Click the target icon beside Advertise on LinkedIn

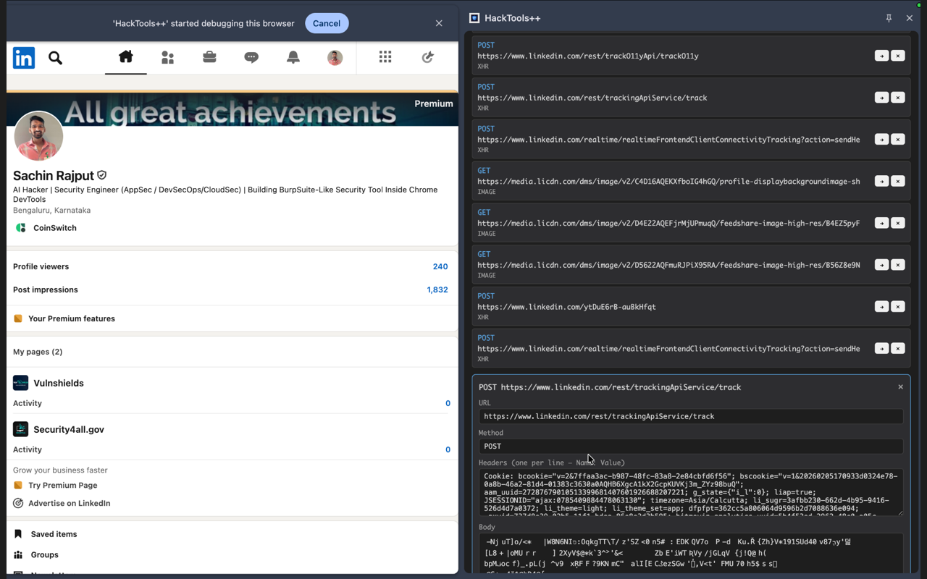click(18, 504)
